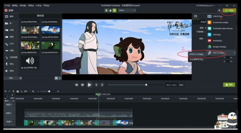Switch media bin to thumbnail grid view
Image resolution: width=241 pixels, height=133 pixels.
(x=56, y=78)
